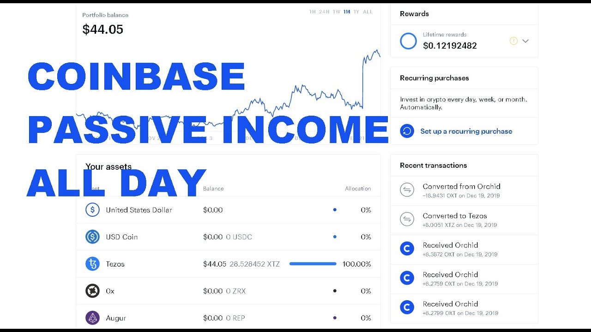Open Received Orchid +6.3872 OXT transaction
Image resolution: width=591 pixels, height=332 pixels.
464,249
